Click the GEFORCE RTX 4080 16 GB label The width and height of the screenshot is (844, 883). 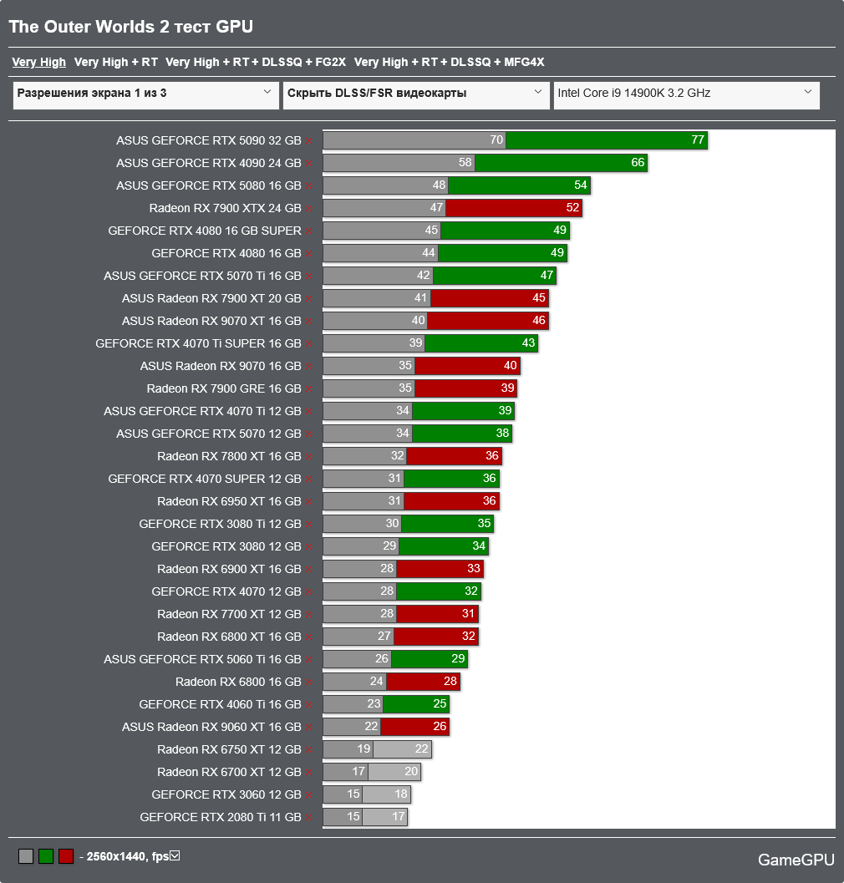click(x=226, y=253)
